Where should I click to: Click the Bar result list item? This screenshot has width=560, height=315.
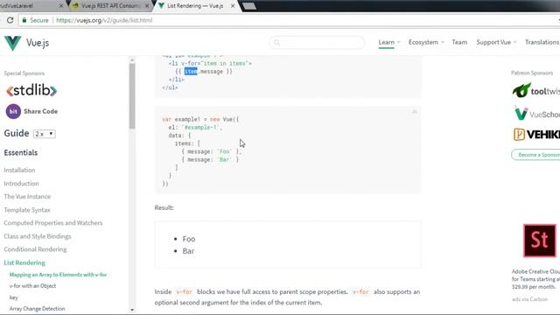point(188,251)
